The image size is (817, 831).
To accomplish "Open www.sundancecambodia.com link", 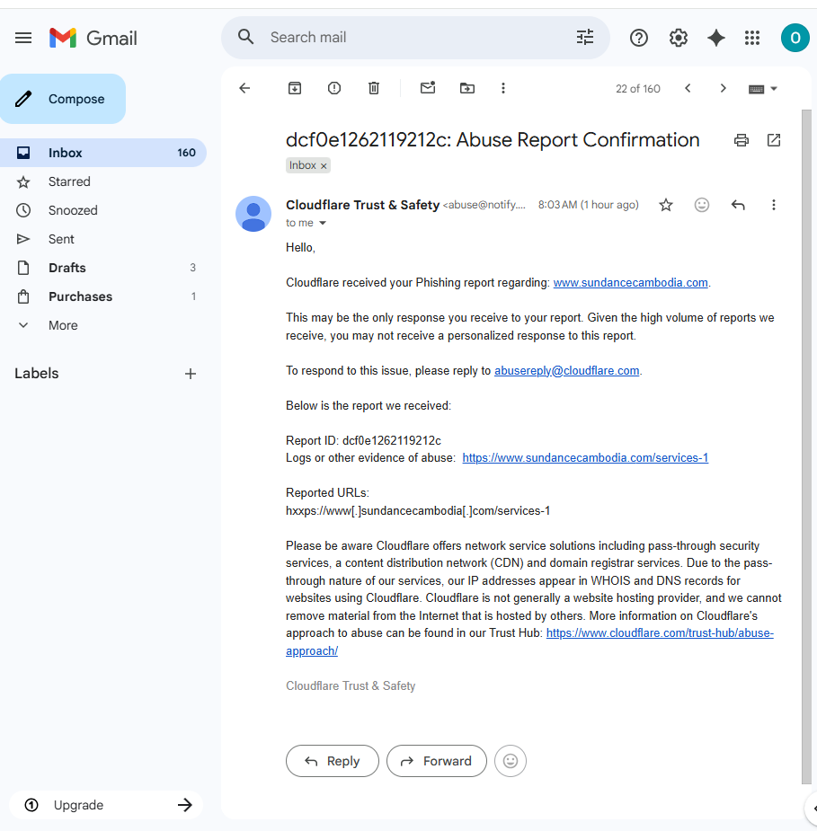I will click(x=630, y=282).
